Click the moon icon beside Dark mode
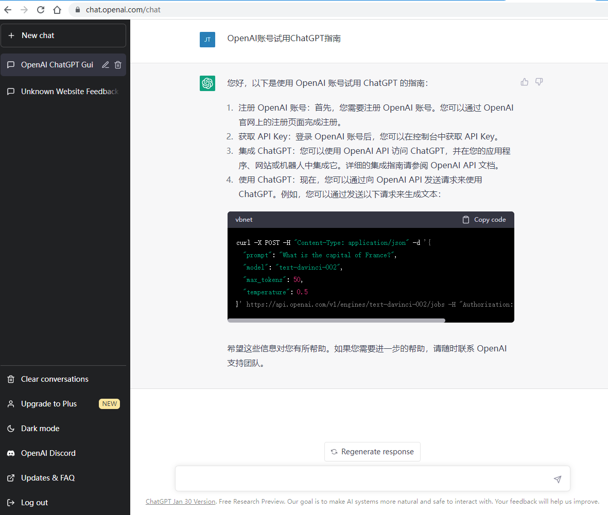Image resolution: width=608 pixels, height=515 pixels. [x=11, y=429]
